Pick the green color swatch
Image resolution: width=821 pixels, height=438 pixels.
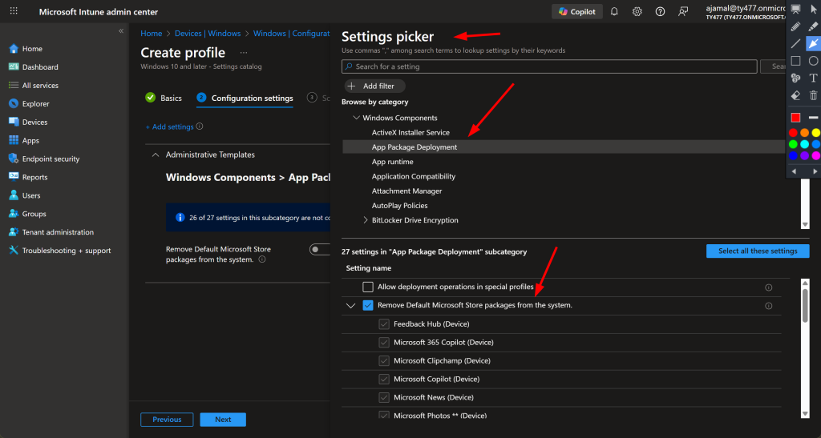point(793,144)
